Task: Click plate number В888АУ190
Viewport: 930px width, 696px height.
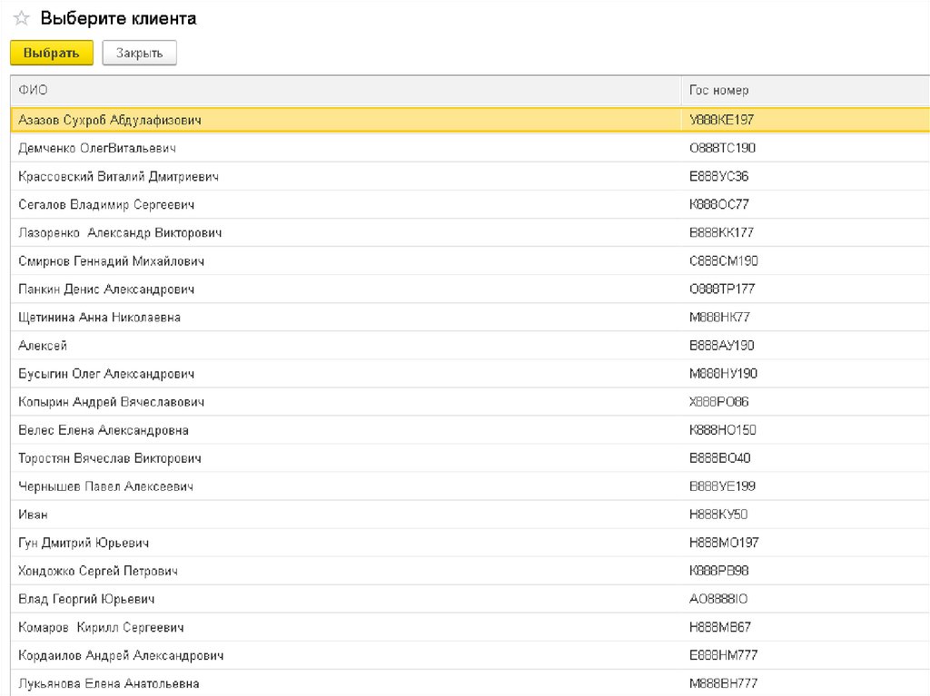Action: pos(722,345)
